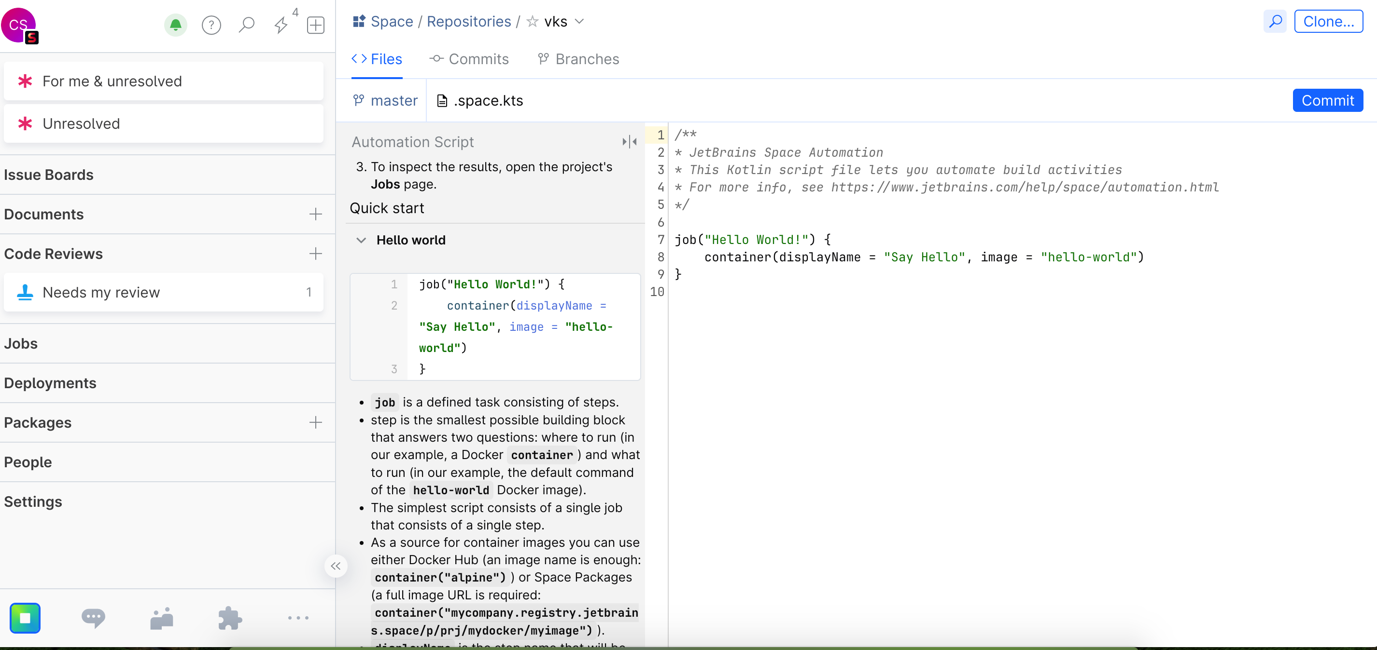1377x650 pixels.
Task: Open the extensions puzzle piece icon
Action: [230, 618]
